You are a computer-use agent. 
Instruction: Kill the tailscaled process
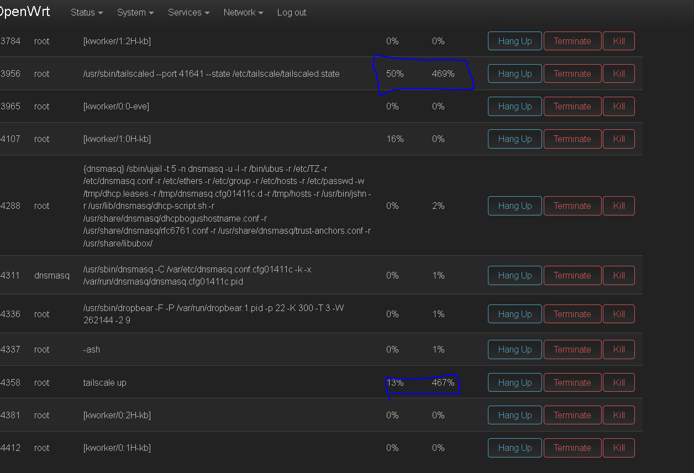tap(619, 73)
